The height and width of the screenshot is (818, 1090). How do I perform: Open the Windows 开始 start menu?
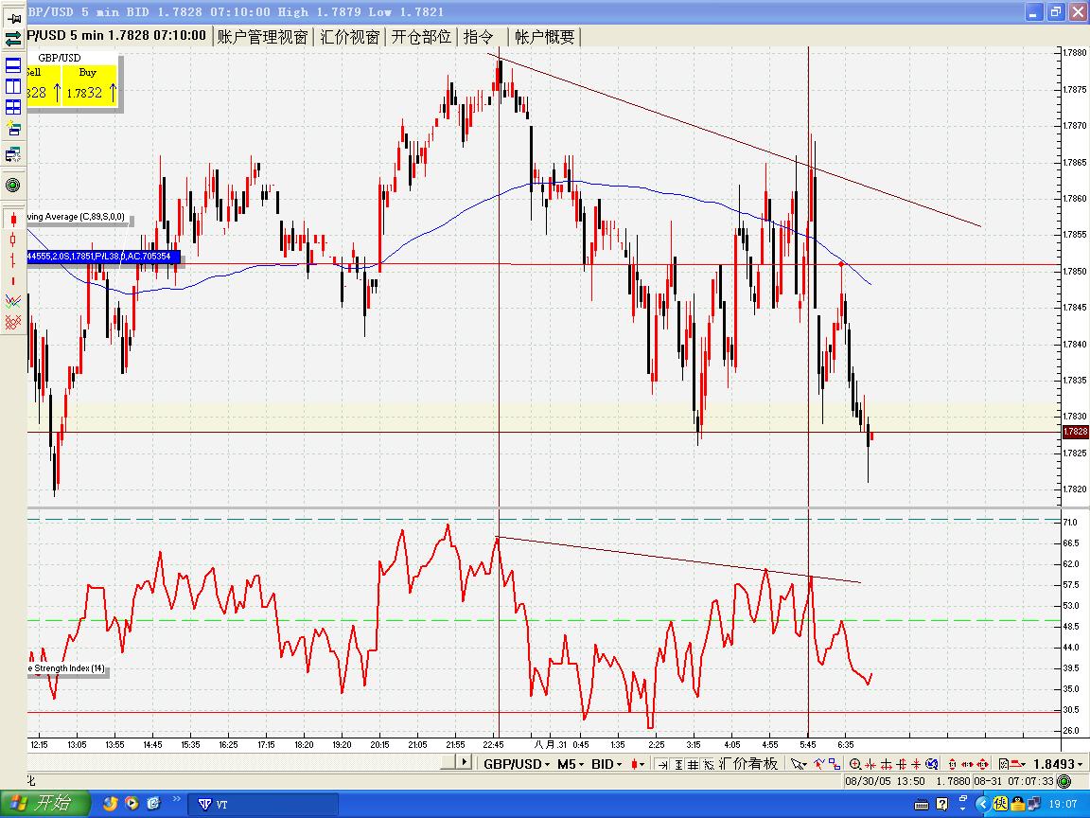(x=44, y=804)
